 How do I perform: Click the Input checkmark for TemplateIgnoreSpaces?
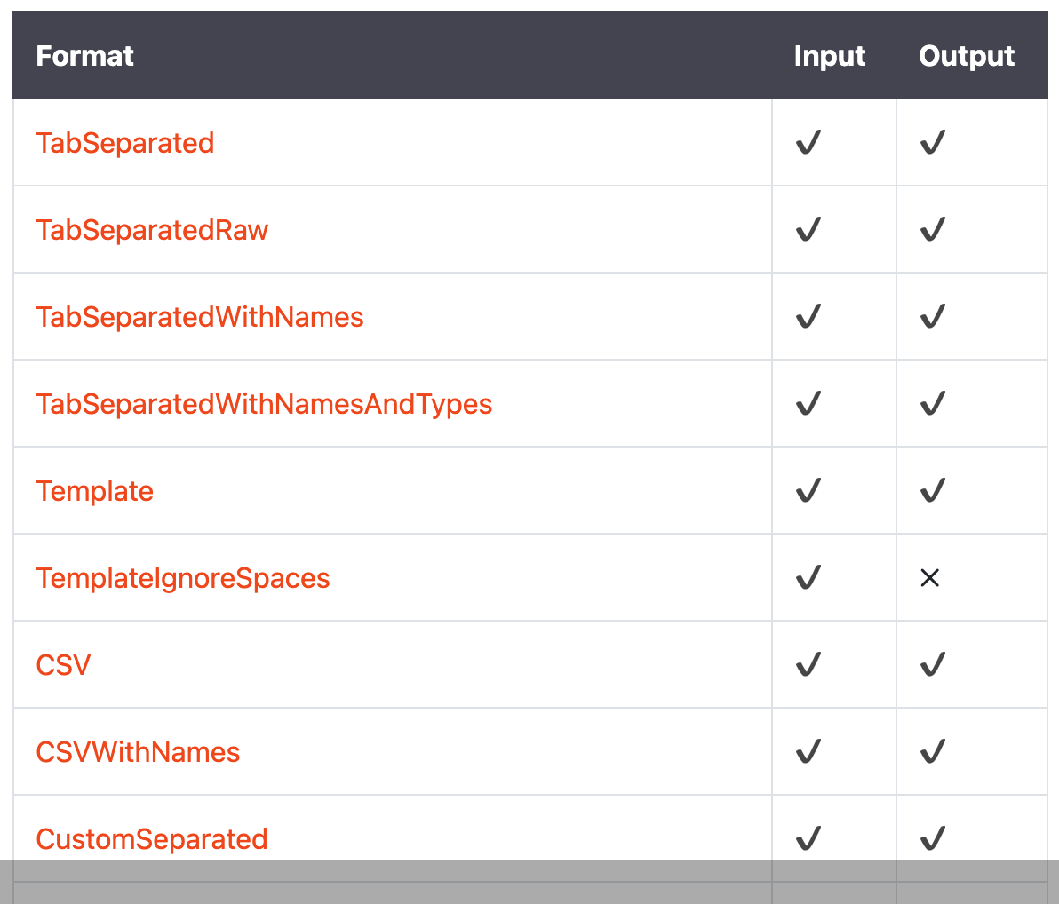pos(808,577)
